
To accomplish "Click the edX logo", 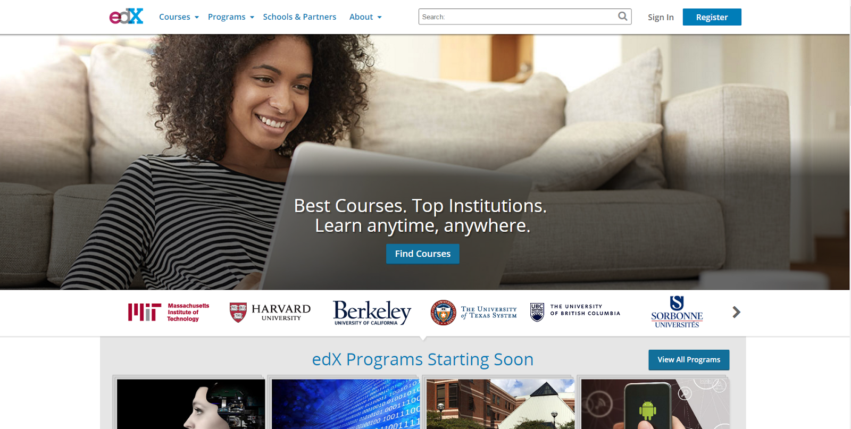I will tap(126, 16).
